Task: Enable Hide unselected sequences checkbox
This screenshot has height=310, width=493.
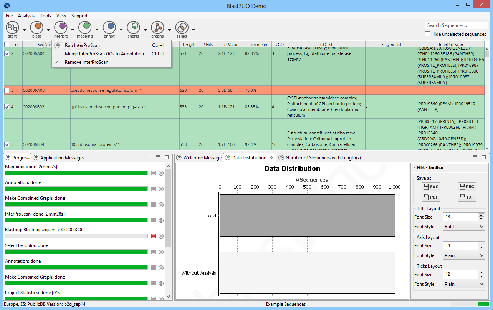Action: 427,34
